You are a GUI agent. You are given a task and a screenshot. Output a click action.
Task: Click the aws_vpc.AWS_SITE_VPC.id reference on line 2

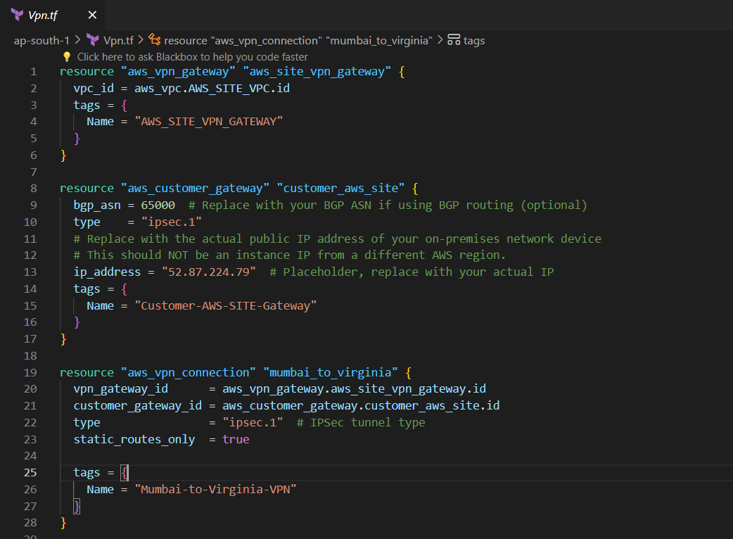point(212,88)
